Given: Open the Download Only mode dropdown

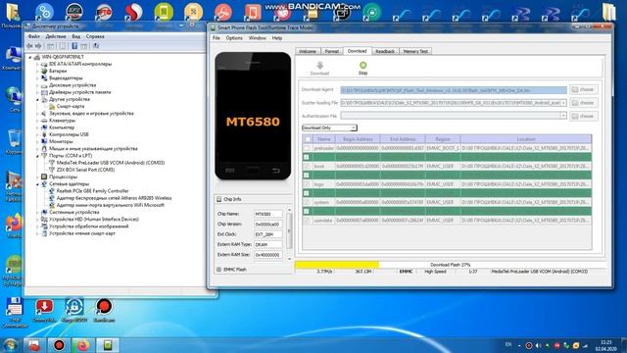Looking at the screenshot, I should pos(329,127).
